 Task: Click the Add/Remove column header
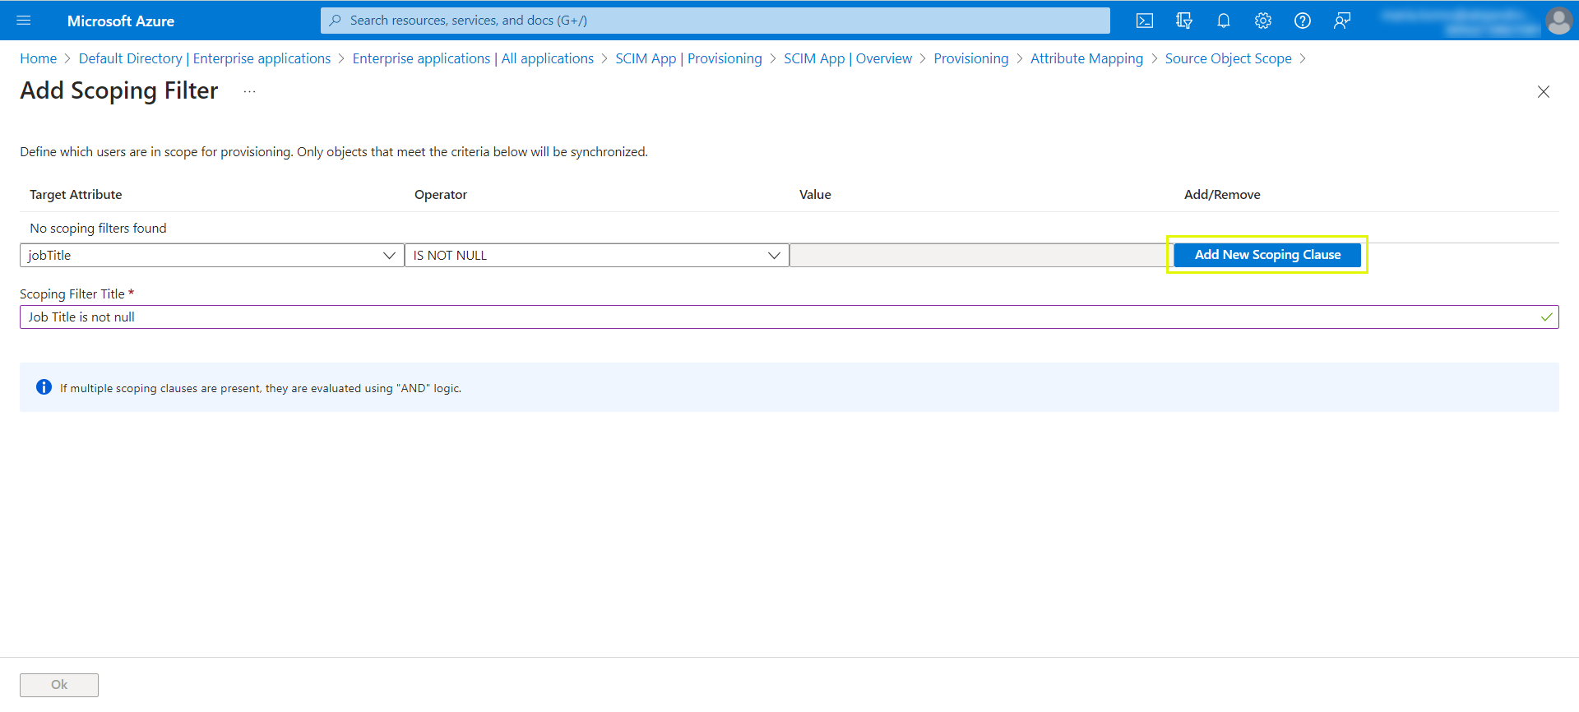[x=1222, y=195]
